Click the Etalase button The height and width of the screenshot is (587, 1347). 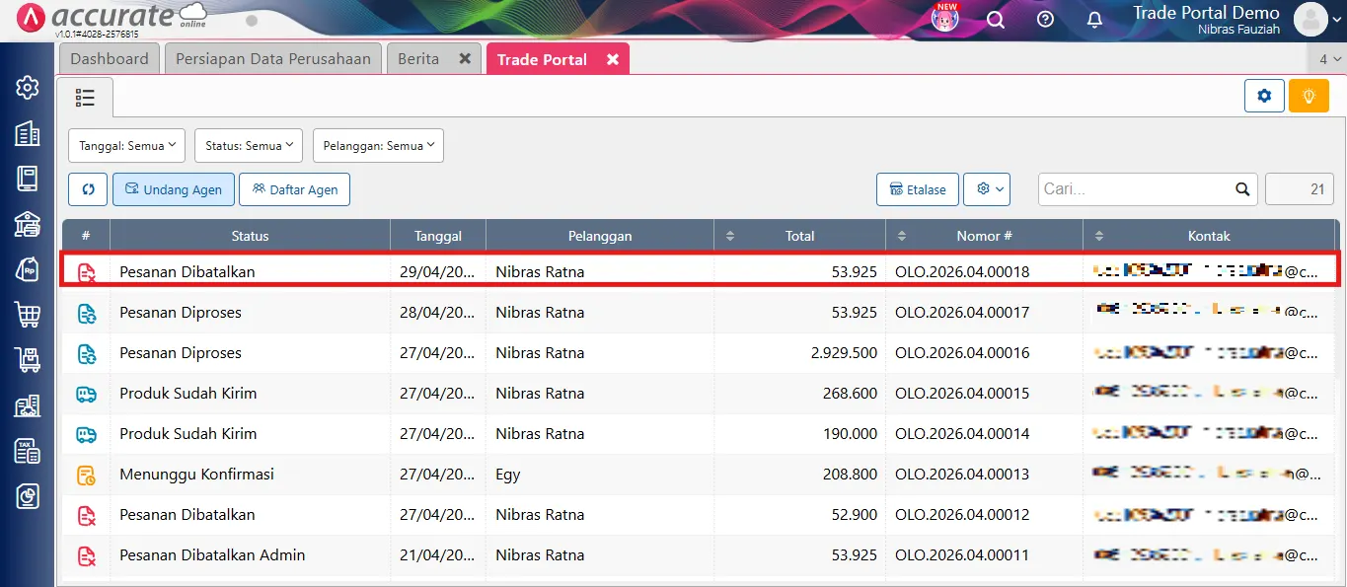[918, 189]
